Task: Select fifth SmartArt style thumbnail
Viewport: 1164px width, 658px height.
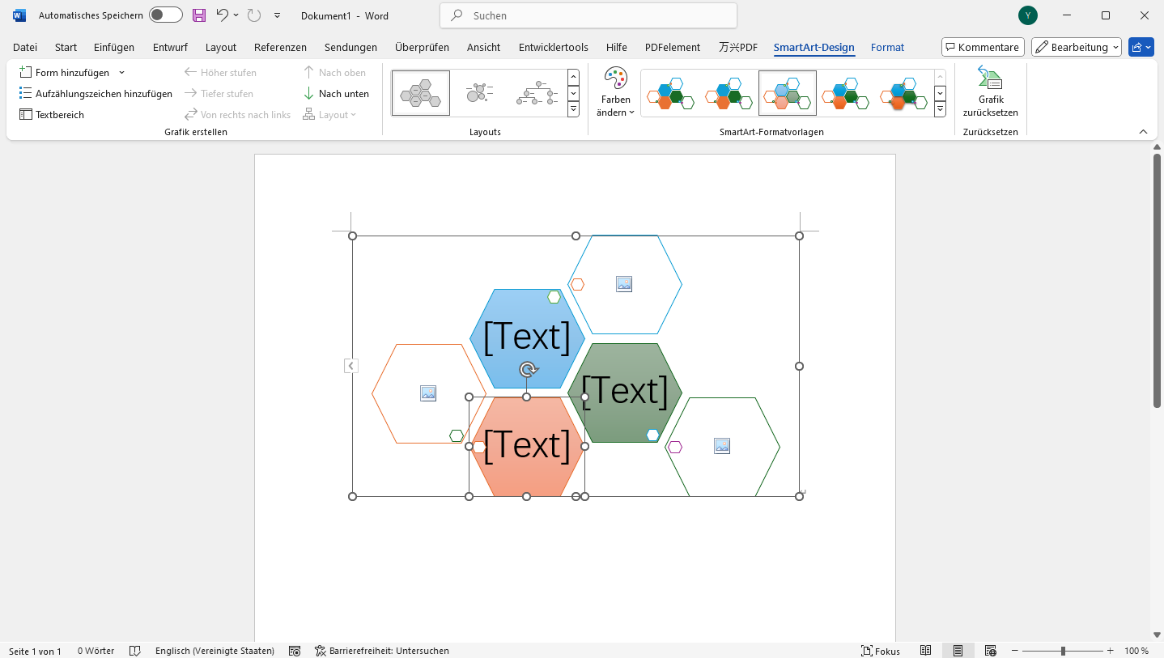Action: pos(903,93)
